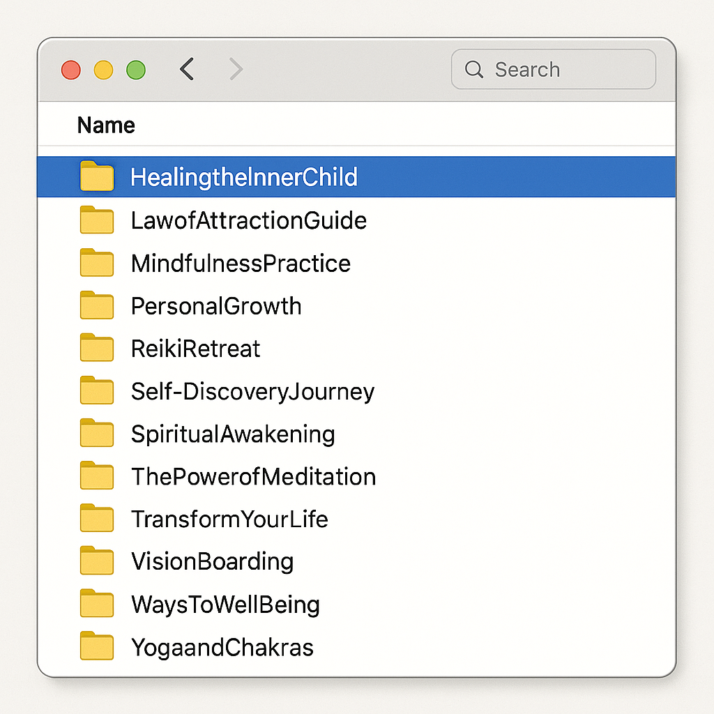Click the PersonalGrowth folder icon
This screenshot has height=714, width=714.
[x=97, y=306]
